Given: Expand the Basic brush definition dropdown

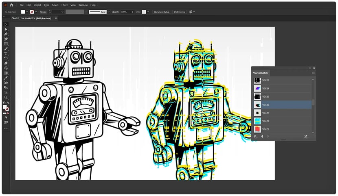Looking at the screenshot, I should (108, 12).
